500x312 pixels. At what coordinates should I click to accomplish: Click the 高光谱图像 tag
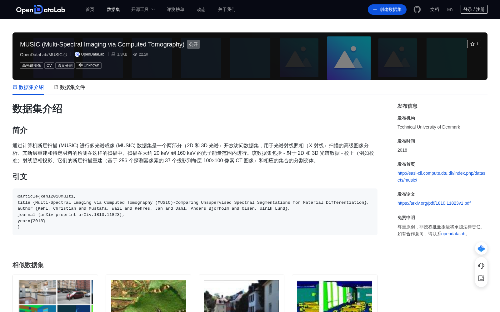32,66
